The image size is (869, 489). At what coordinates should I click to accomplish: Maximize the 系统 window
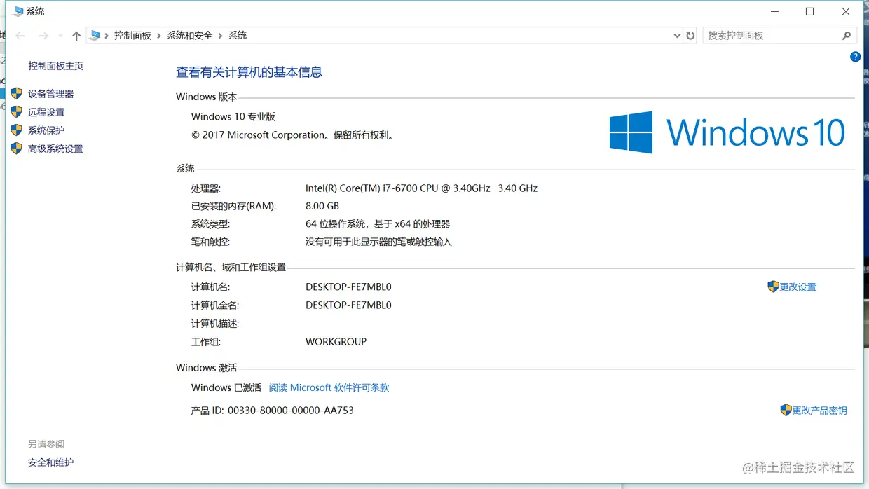809,11
